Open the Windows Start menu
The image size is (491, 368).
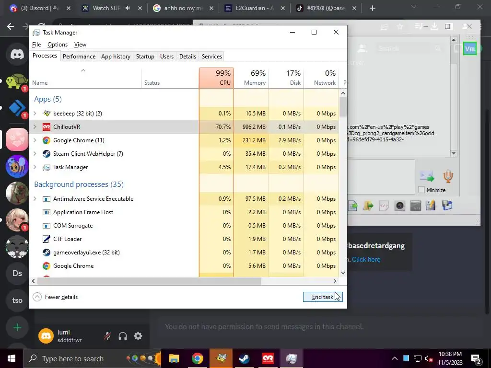pyautogui.click(x=12, y=358)
